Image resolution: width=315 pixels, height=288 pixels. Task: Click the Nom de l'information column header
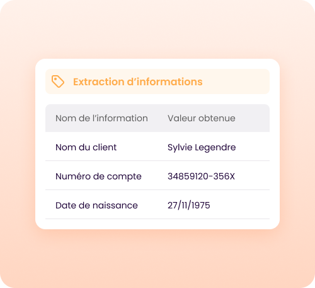click(x=101, y=118)
